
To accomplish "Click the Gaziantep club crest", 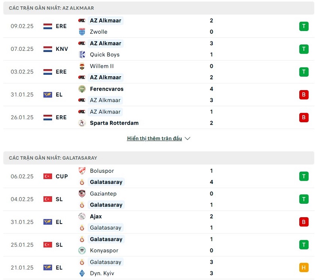I will point(82,194).
